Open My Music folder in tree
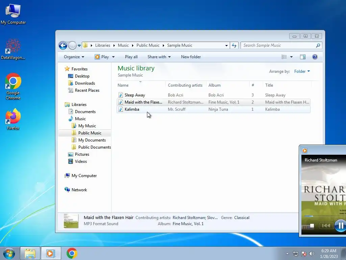The image size is (346, 260). click(x=87, y=126)
